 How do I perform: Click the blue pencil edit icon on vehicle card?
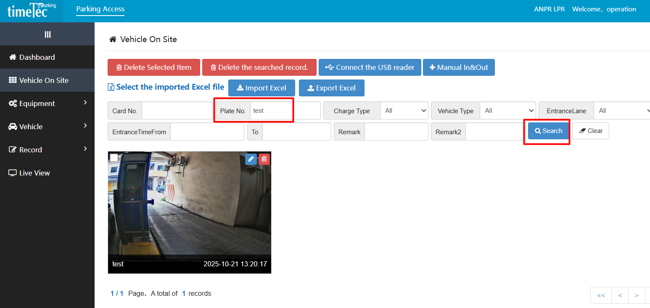point(251,159)
